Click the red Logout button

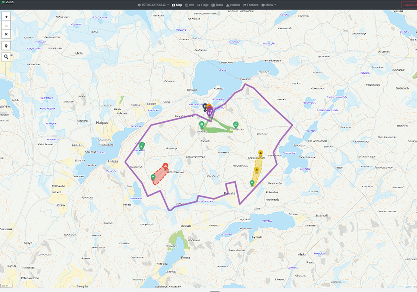click(x=409, y=5)
